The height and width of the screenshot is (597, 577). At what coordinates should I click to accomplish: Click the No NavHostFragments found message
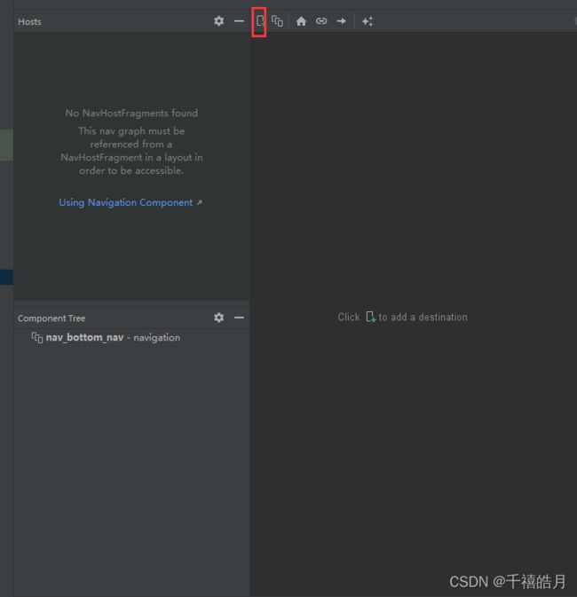[131, 113]
